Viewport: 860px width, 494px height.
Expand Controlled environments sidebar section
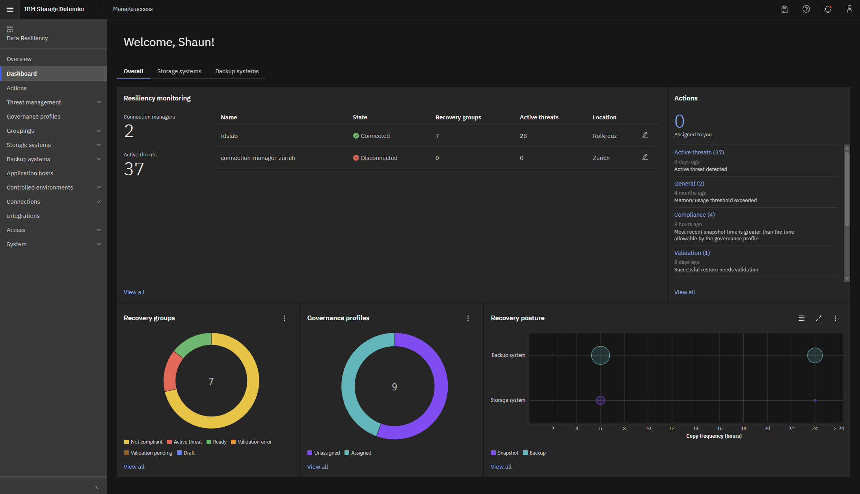(x=53, y=188)
